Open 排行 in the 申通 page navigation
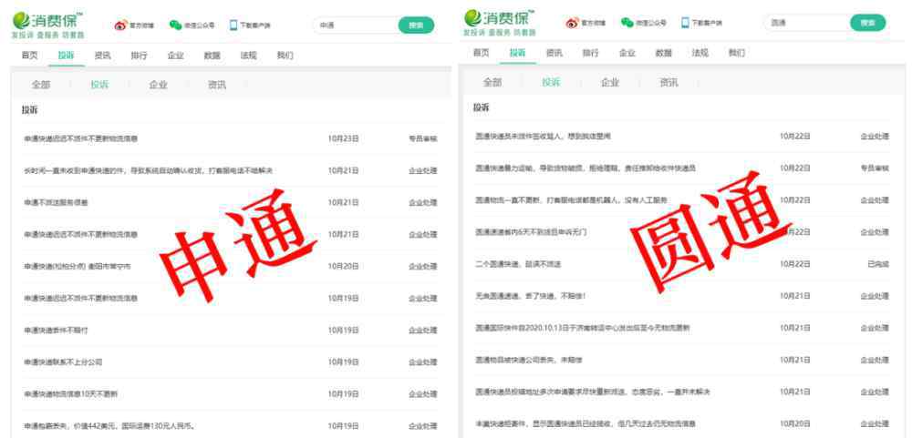This screenshot has width=912, height=438. pos(139,56)
